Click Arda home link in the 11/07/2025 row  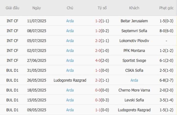tap(70, 21)
